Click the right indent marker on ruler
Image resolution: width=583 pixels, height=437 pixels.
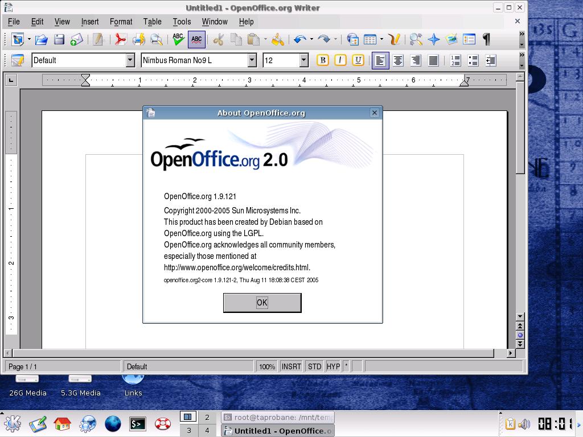[x=464, y=83]
